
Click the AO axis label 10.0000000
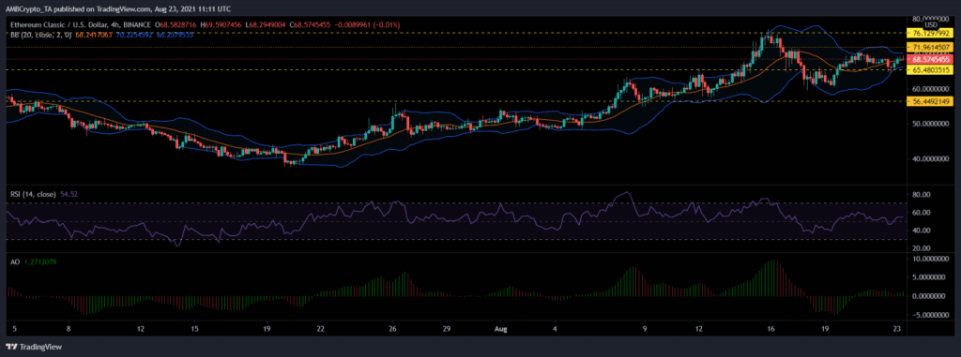[x=931, y=259]
